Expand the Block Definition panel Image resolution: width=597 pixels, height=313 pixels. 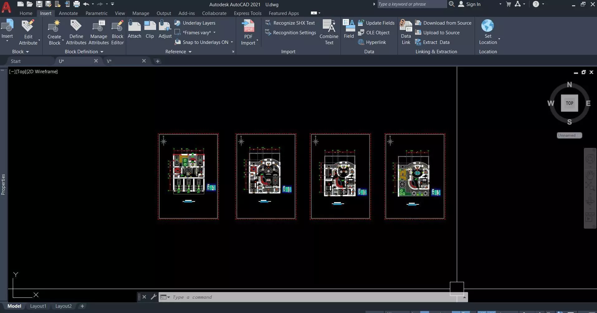click(x=84, y=52)
